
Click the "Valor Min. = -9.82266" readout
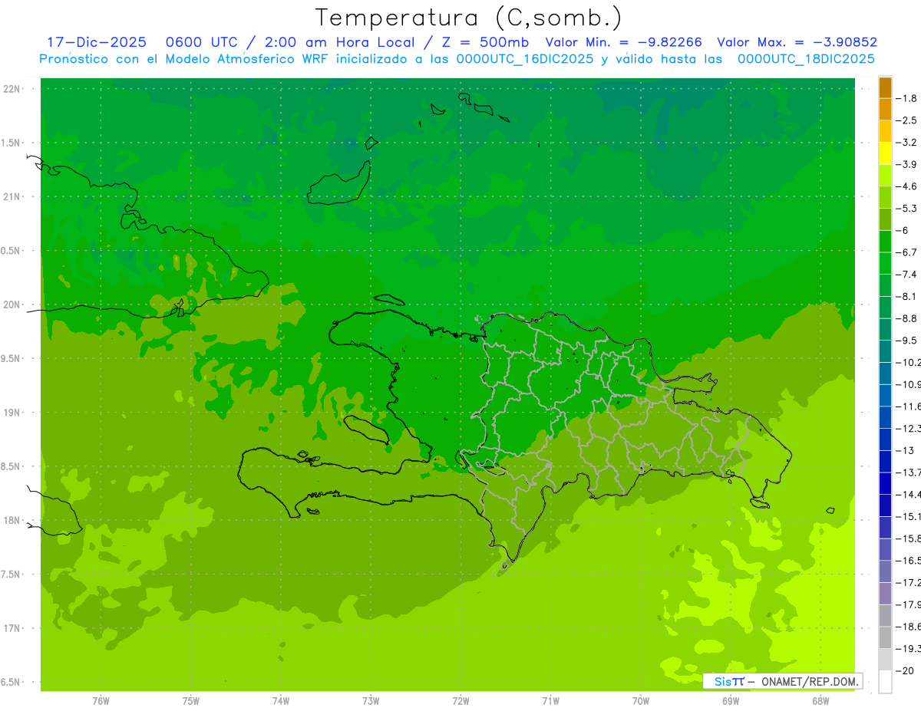pyautogui.click(x=626, y=42)
